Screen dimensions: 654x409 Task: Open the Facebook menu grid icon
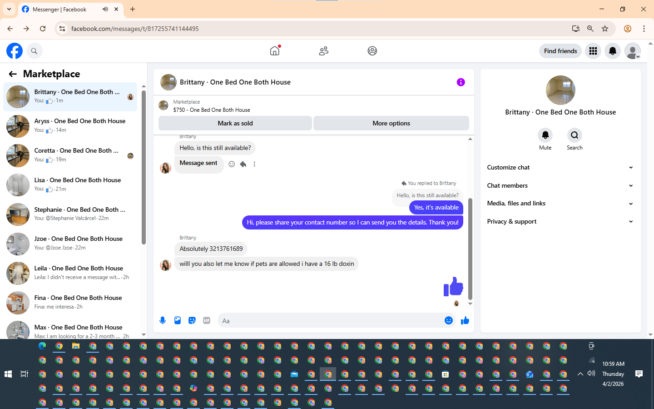point(593,51)
